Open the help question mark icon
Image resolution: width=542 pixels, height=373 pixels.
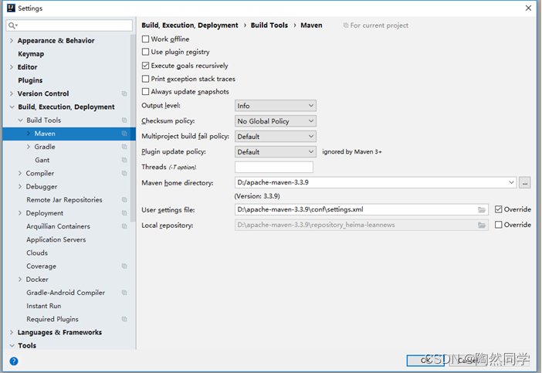click(14, 361)
